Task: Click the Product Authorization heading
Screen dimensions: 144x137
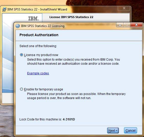Action: 39,35
